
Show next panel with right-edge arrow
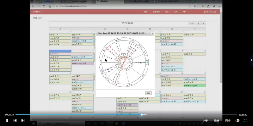coord(251,60)
